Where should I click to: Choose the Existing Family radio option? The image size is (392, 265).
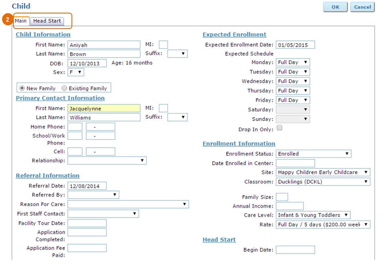tap(65, 88)
